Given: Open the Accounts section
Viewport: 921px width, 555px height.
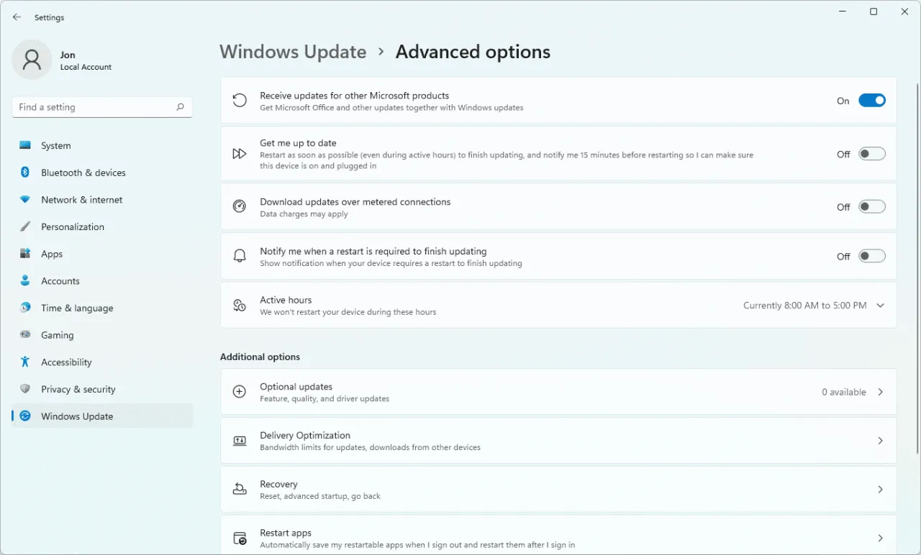Looking at the screenshot, I should pos(60,280).
